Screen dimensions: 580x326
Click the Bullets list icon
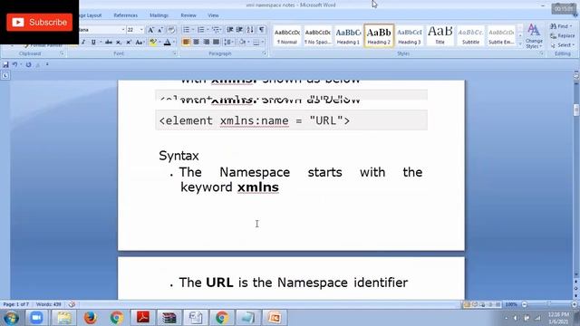pos(187,30)
